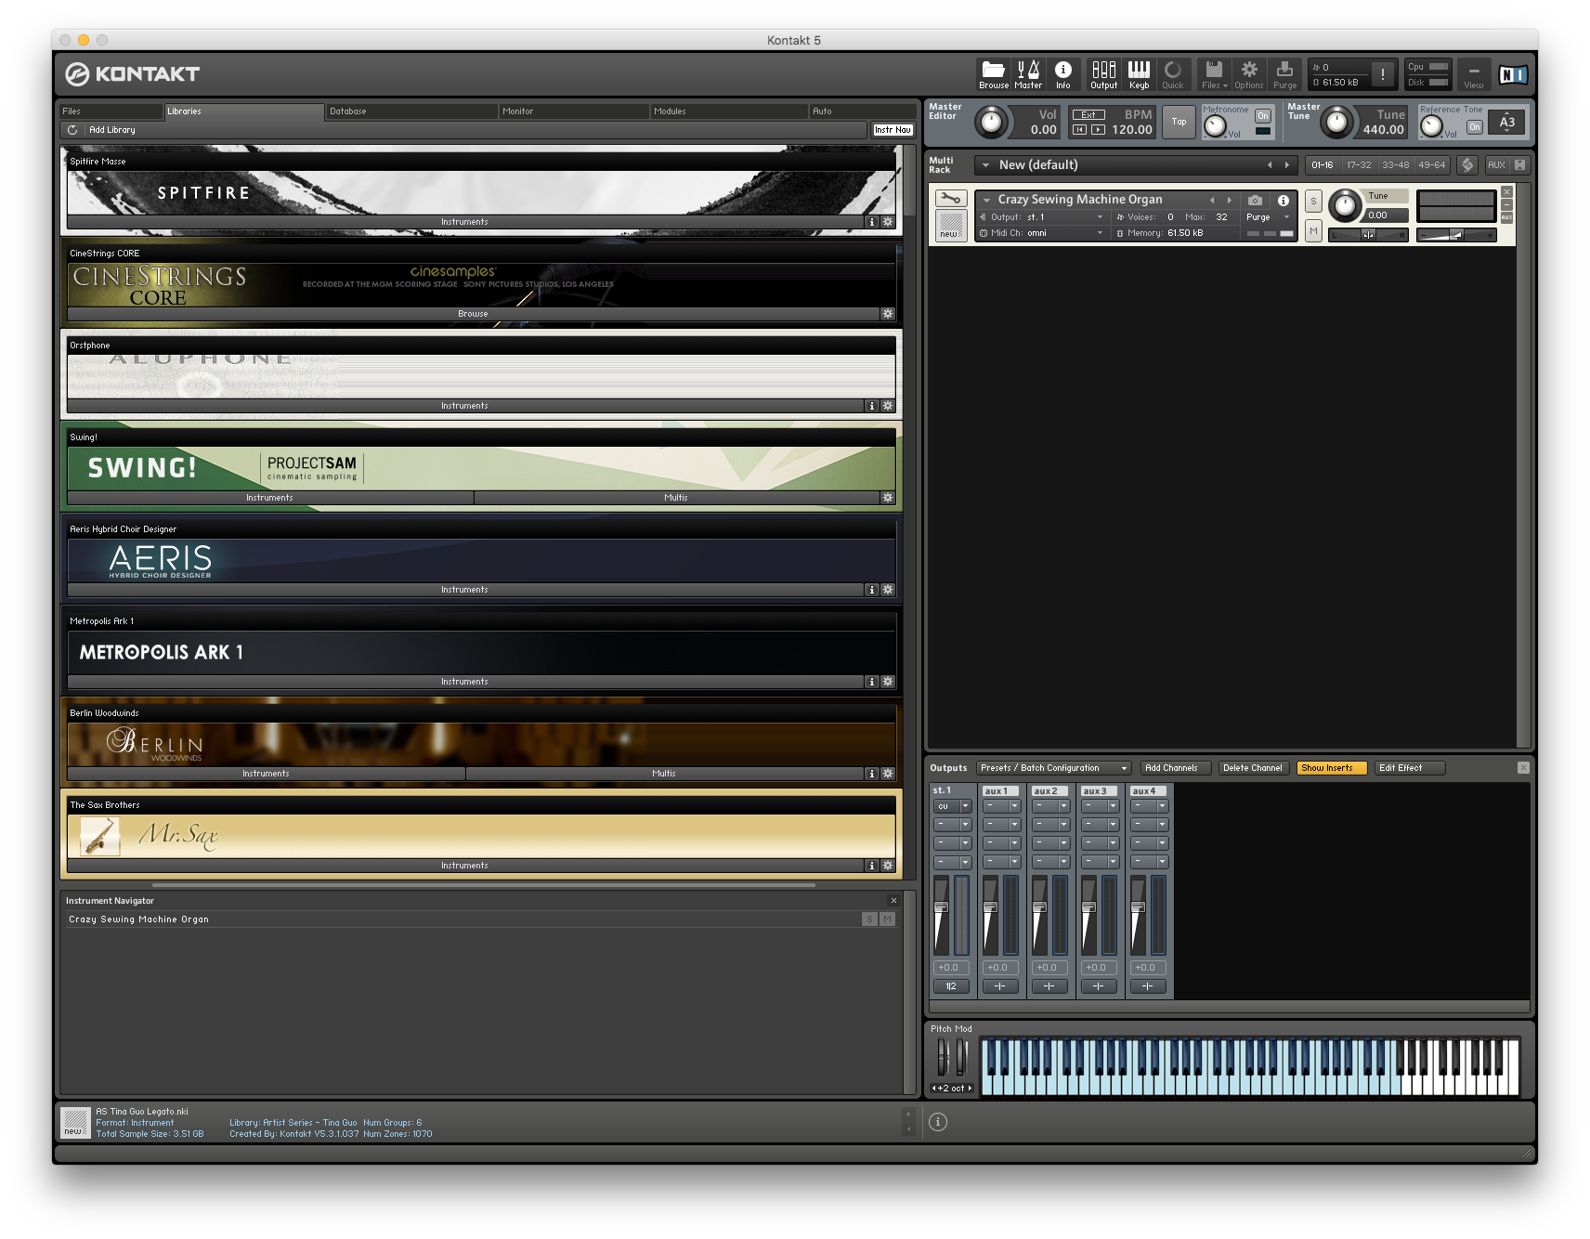Switch to the Monitor tab
Screen dimensions: 1590x1239
coord(574,111)
